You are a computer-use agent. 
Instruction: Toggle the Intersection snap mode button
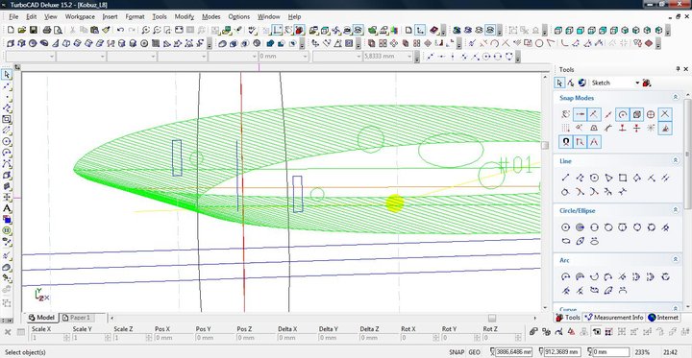[665, 114]
